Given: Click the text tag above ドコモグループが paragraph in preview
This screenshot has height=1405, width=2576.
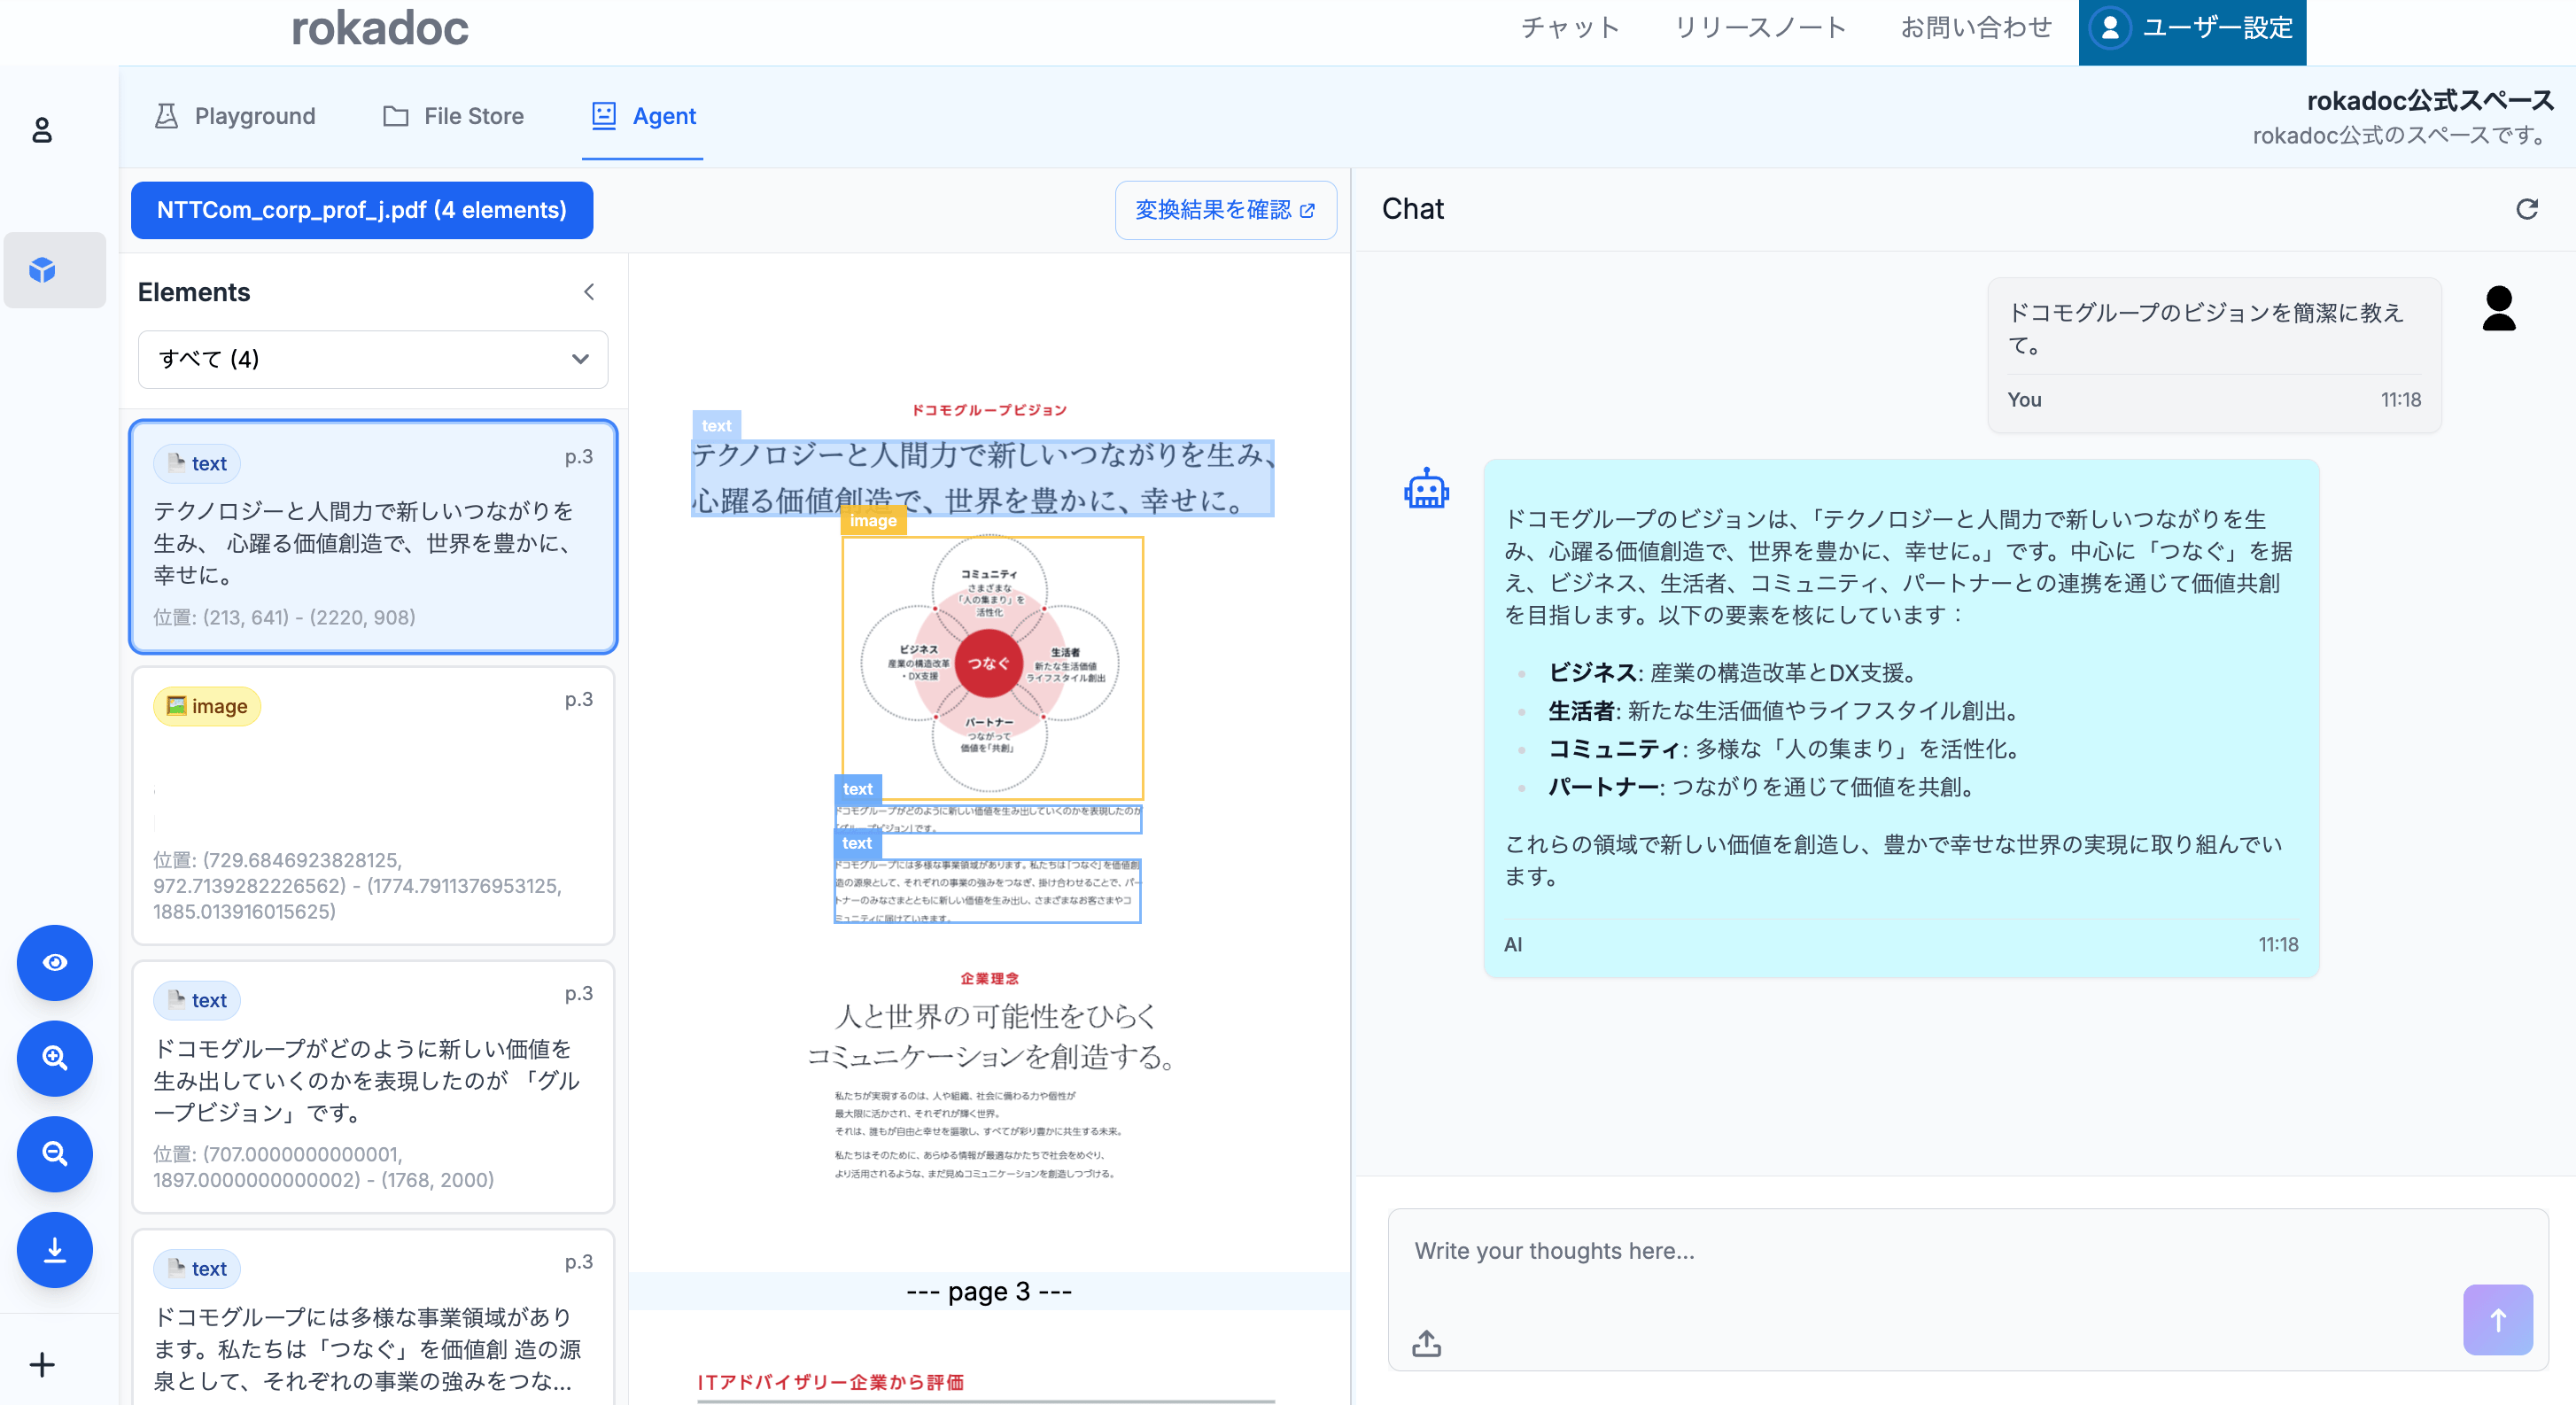Looking at the screenshot, I should click(x=858, y=789).
